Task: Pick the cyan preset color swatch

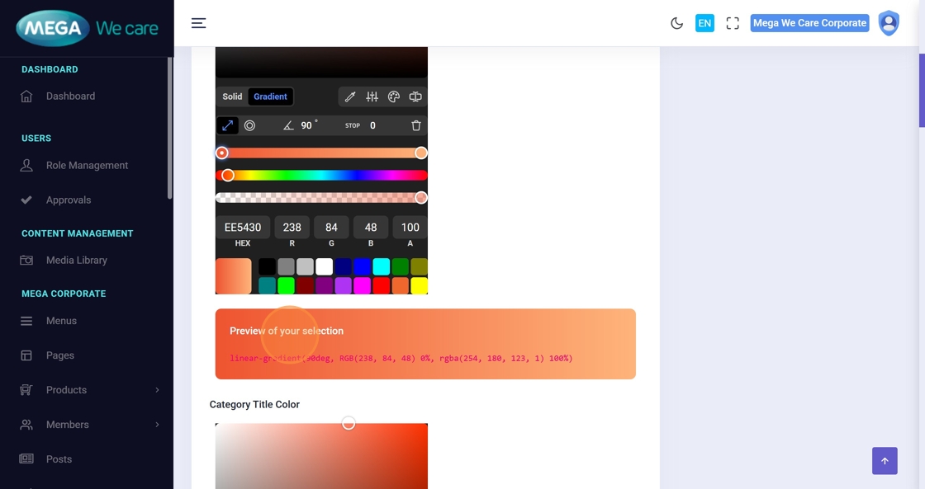Action: coord(381,266)
